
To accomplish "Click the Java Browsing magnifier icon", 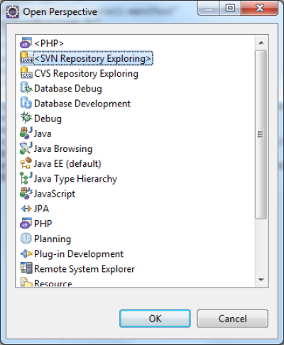I will [26, 148].
